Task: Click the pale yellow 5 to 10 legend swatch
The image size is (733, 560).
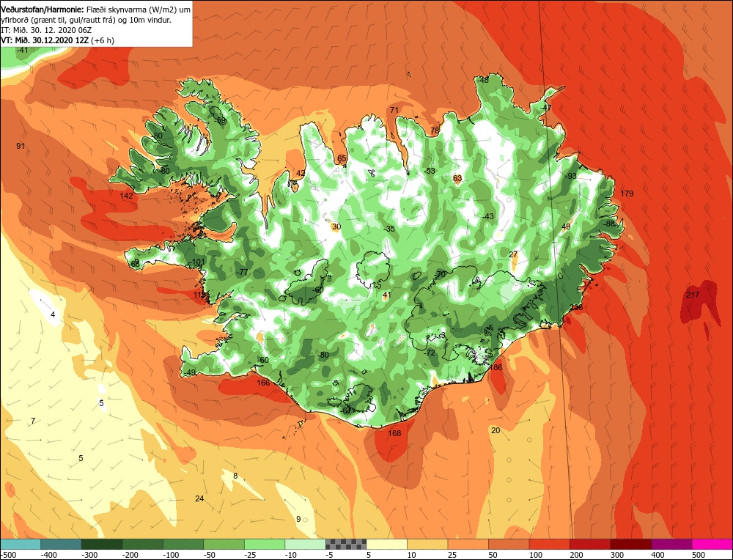Action: (x=386, y=544)
